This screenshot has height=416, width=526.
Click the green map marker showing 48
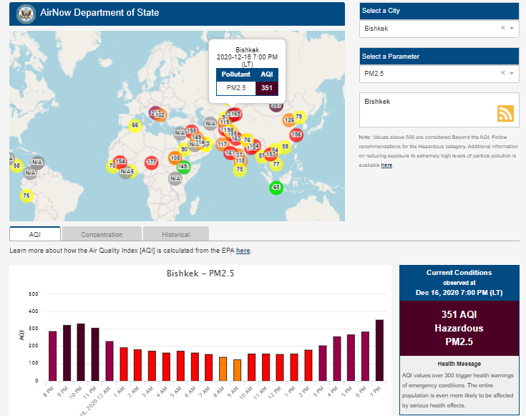point(276,188)
